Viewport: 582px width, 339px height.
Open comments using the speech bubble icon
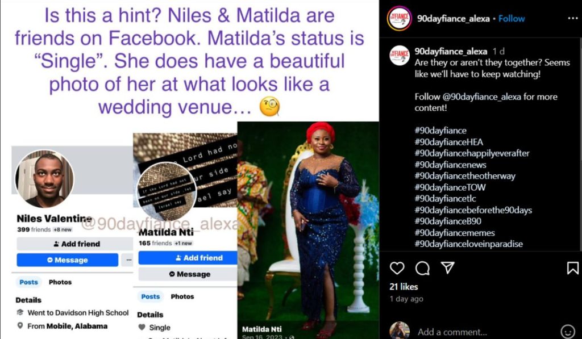coord(422,268)
